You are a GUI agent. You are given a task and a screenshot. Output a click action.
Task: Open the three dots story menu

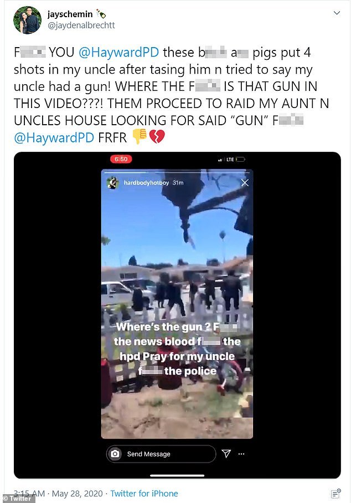(241, 454)
